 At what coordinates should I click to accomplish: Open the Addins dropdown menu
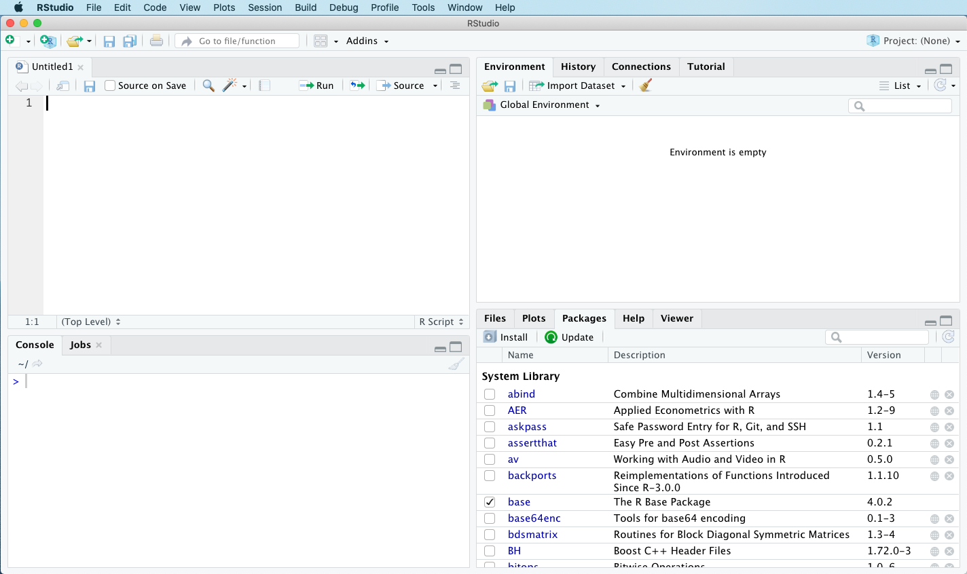tap(367, 41)
